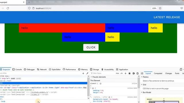
Task: Click the red hello box
Action: [x=62, y=28]
